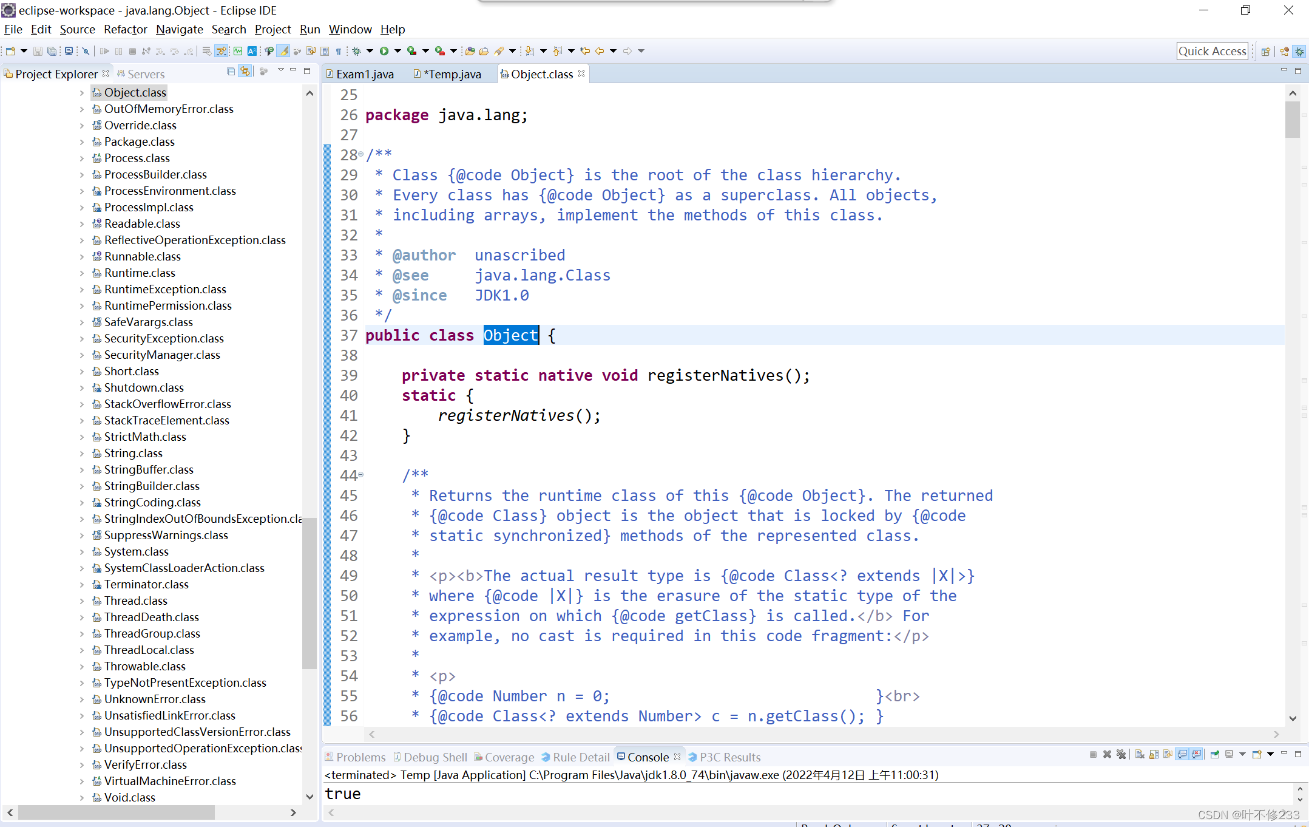This screenshot has height=827, width=1309.
Task: Click the green Run button
Action: coord(384,51)
